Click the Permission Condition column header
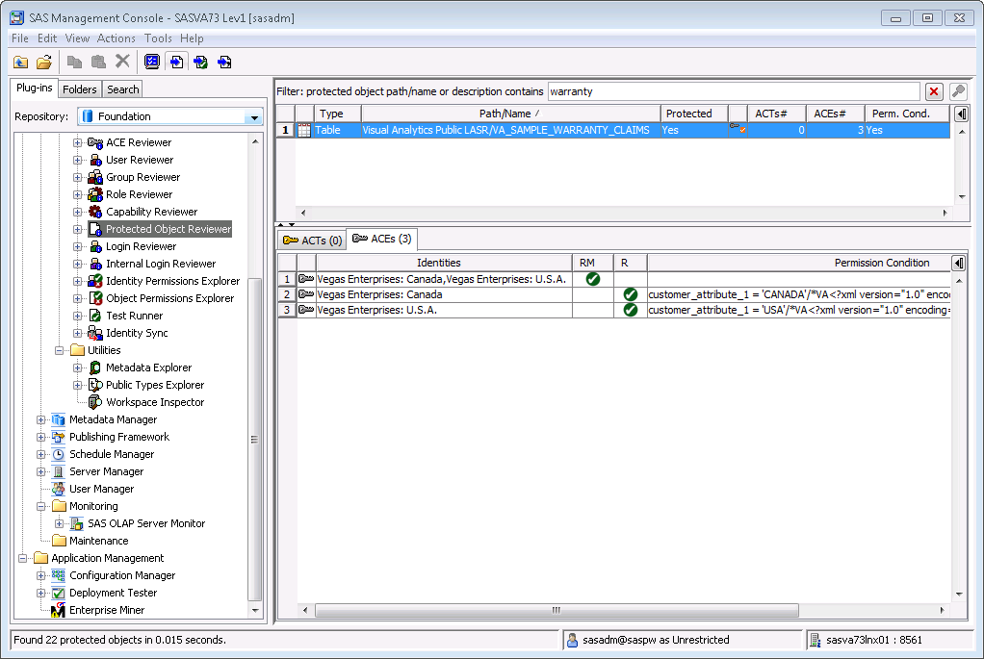984x659 pixels. coord(799,263)
